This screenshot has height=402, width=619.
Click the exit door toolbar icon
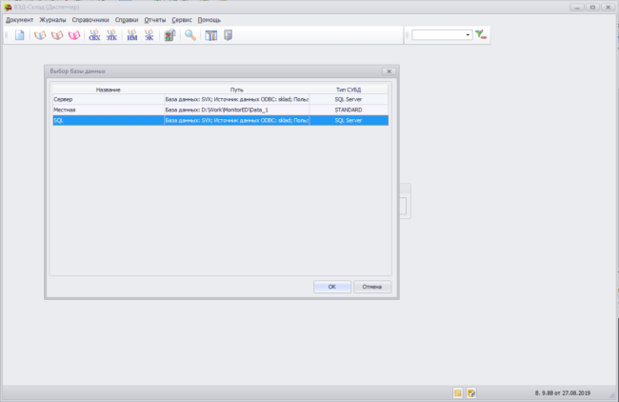pos(229,35)
